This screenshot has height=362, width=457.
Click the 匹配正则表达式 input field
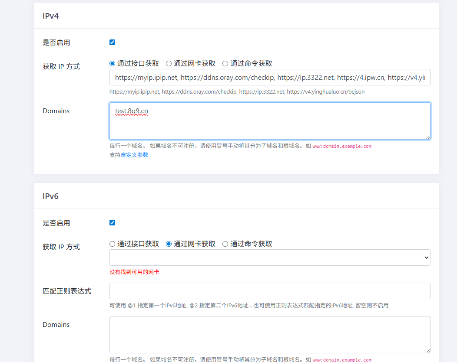click(x=269, y=291)
